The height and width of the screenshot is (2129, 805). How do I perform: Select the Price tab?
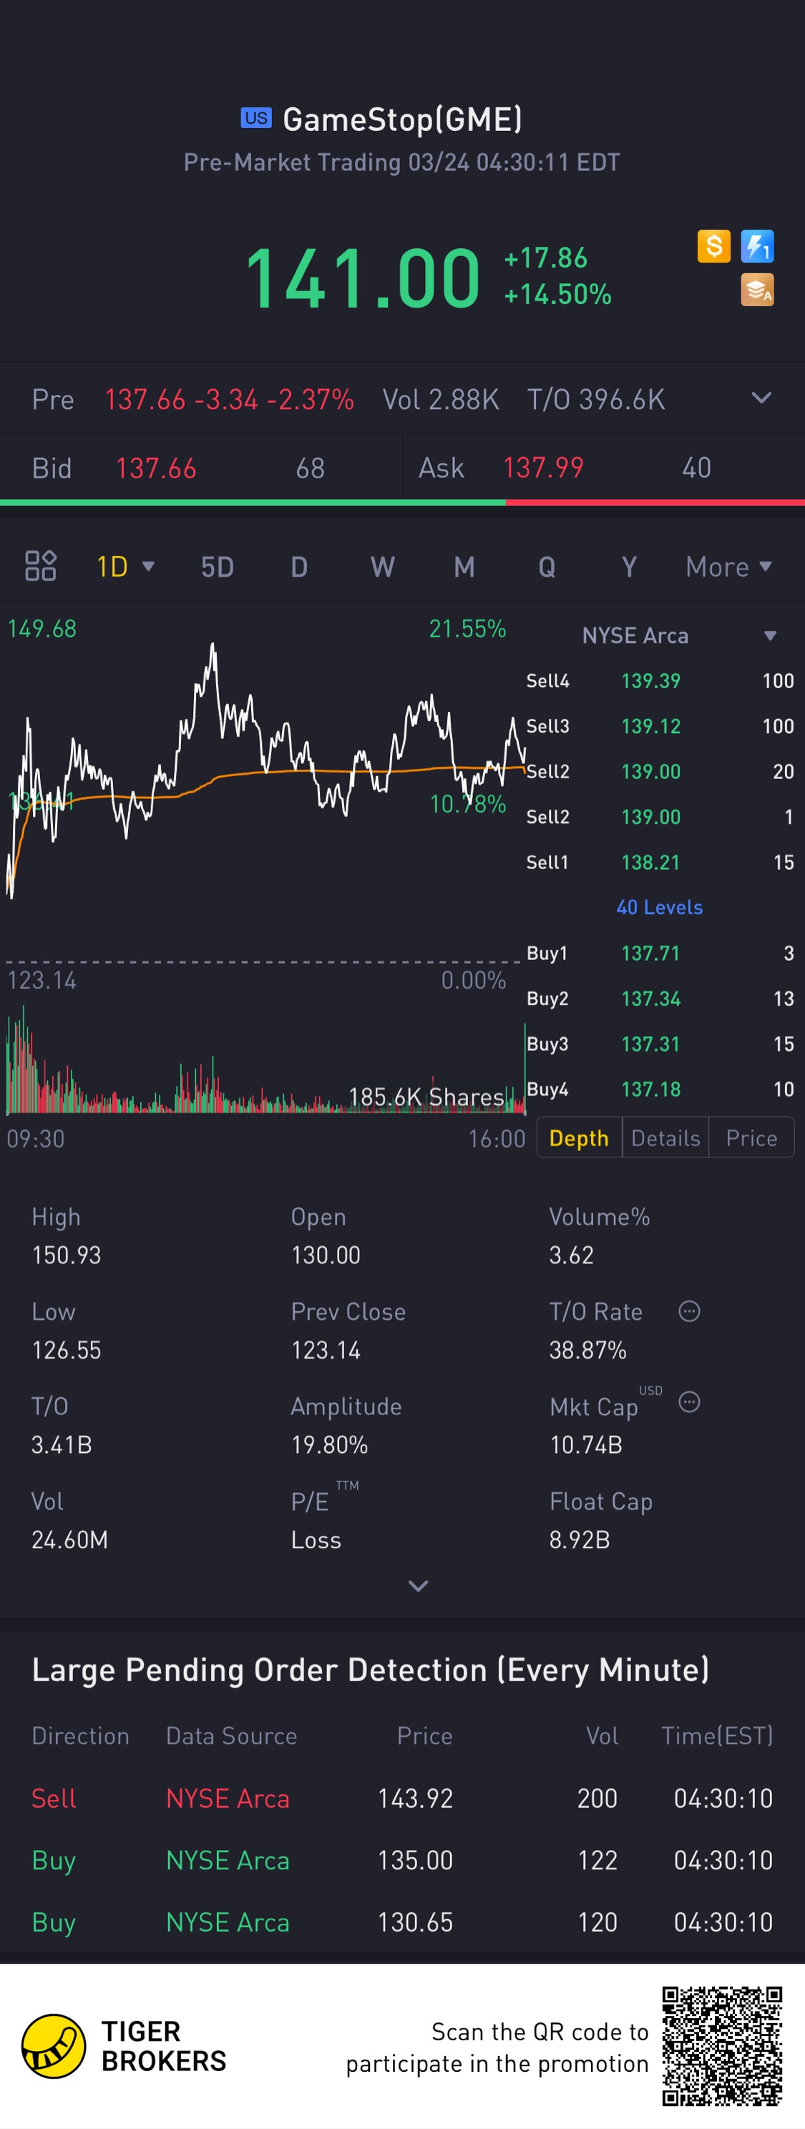[751, 1138]
